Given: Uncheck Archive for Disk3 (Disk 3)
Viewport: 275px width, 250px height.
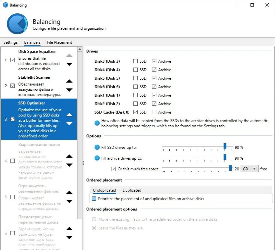Looking at the screenshot, I should pos(154,61).
